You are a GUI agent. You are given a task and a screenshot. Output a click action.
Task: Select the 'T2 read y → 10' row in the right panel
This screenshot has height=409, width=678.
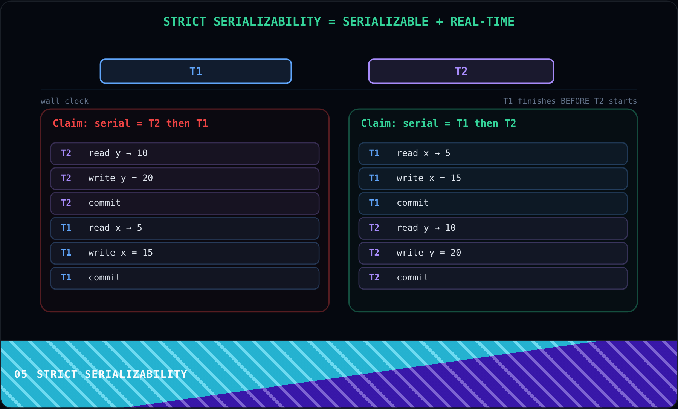[493, 228]
